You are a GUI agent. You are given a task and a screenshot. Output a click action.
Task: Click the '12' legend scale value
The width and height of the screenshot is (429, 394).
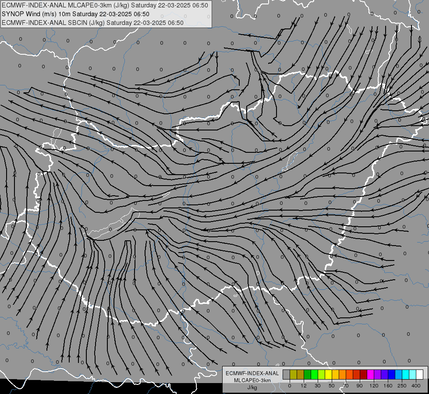pos(304,386)
